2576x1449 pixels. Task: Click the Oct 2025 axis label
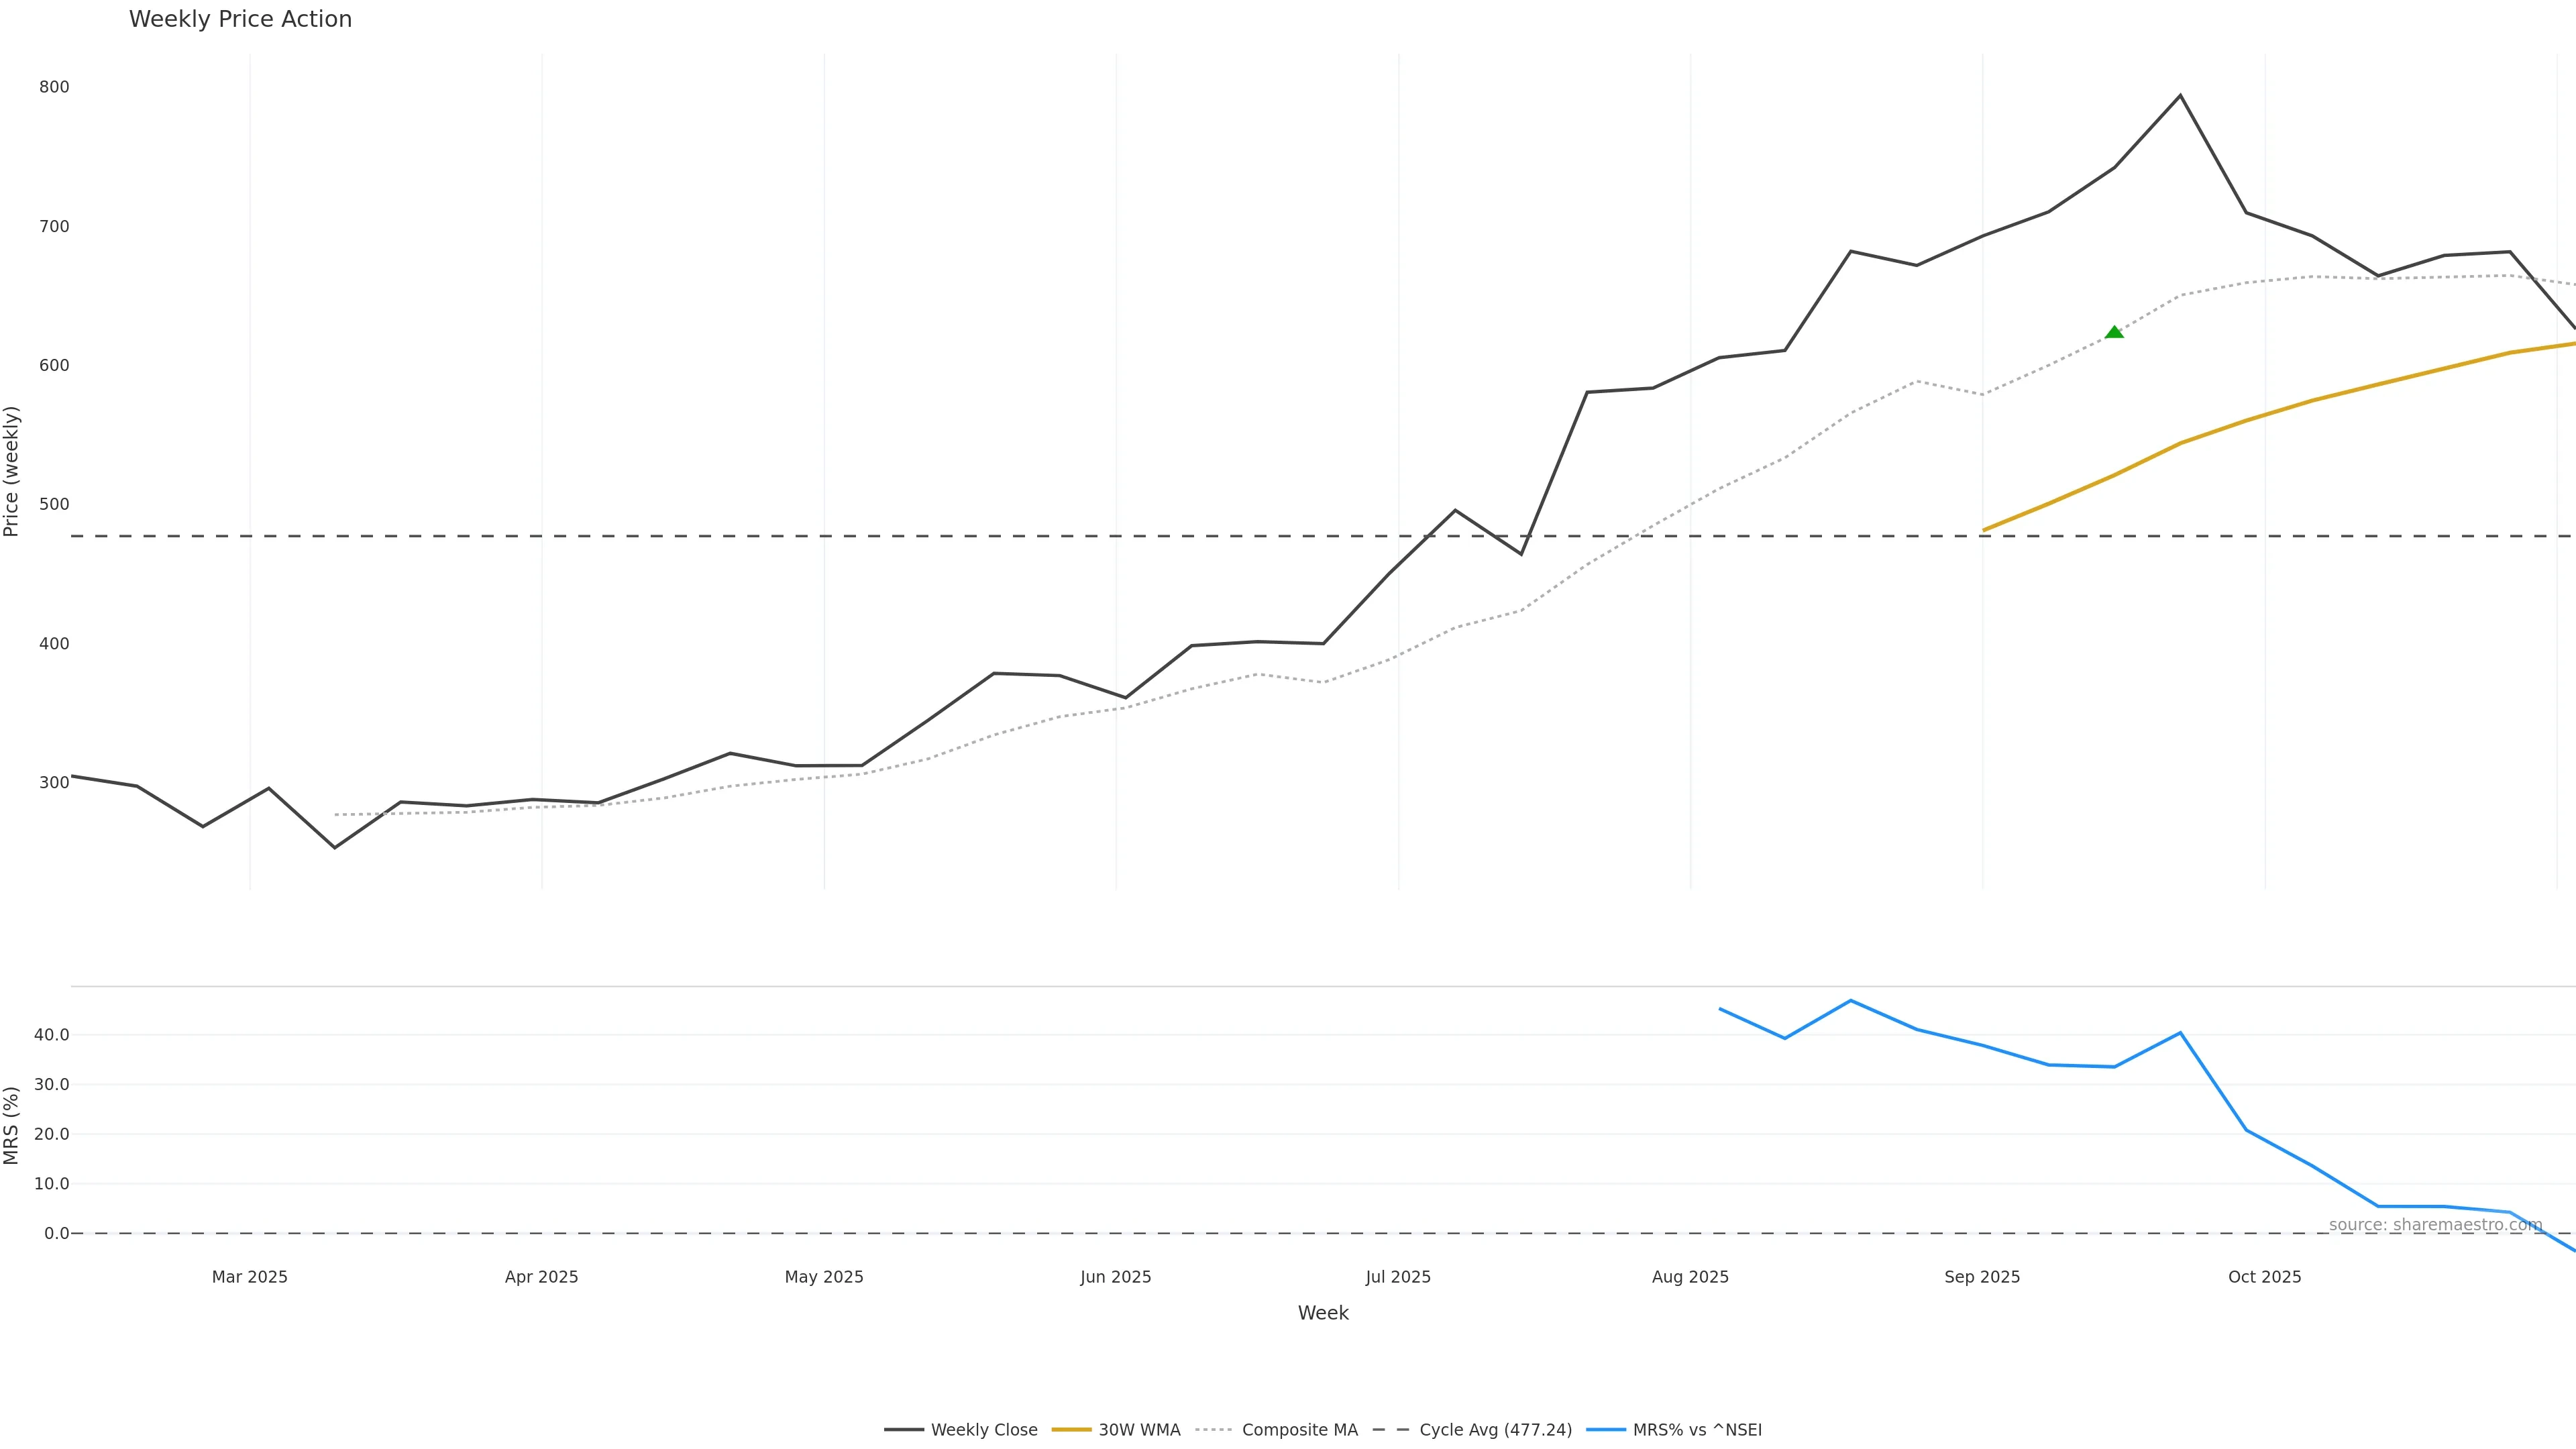2264,1277
